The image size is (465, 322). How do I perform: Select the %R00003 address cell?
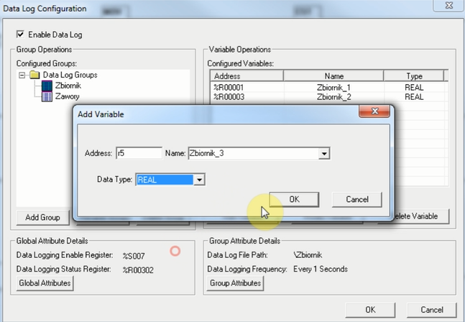click(x=229, y=97)
